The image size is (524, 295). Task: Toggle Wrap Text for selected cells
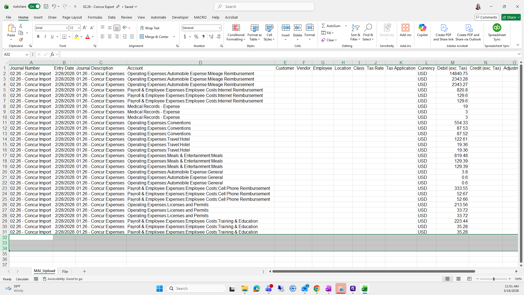pos(150,28)
